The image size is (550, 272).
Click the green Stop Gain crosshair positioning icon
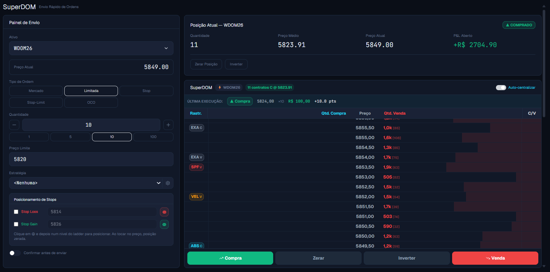tap(164, 224)
